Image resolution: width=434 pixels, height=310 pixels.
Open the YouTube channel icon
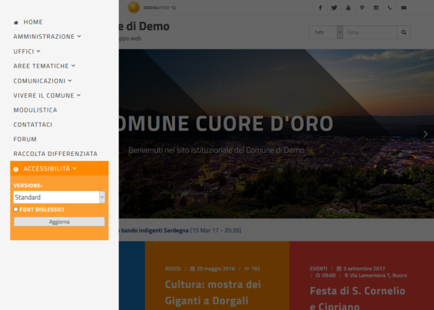pyautogui.click(x=348, y=8)
